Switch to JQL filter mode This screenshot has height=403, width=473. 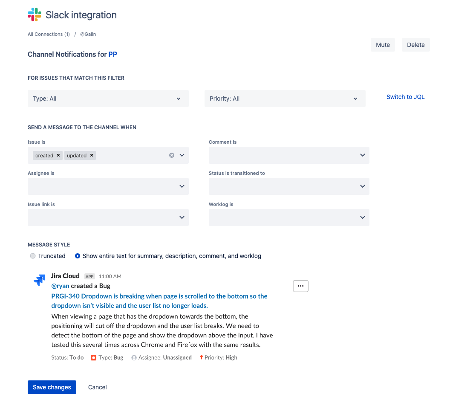405,97
